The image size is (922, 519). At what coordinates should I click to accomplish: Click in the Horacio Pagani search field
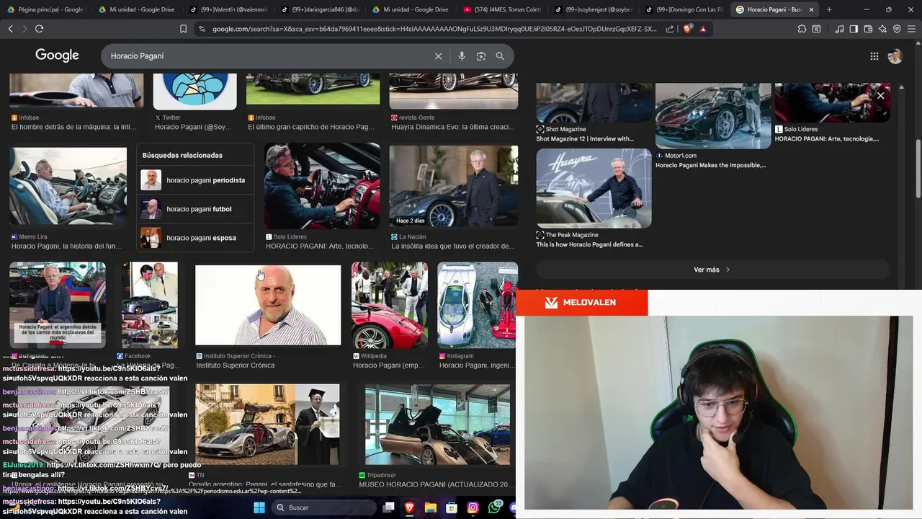click(x=267, y=56)
